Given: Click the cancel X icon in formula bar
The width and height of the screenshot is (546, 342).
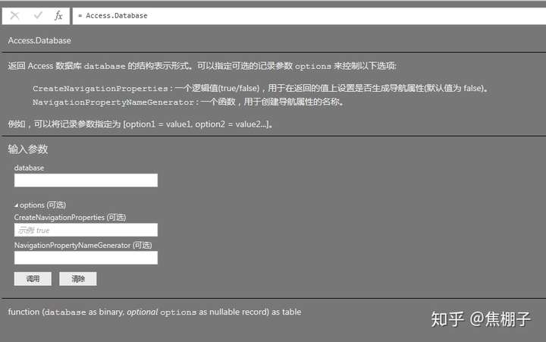Looking at the screenshot, I should point(14,15).
